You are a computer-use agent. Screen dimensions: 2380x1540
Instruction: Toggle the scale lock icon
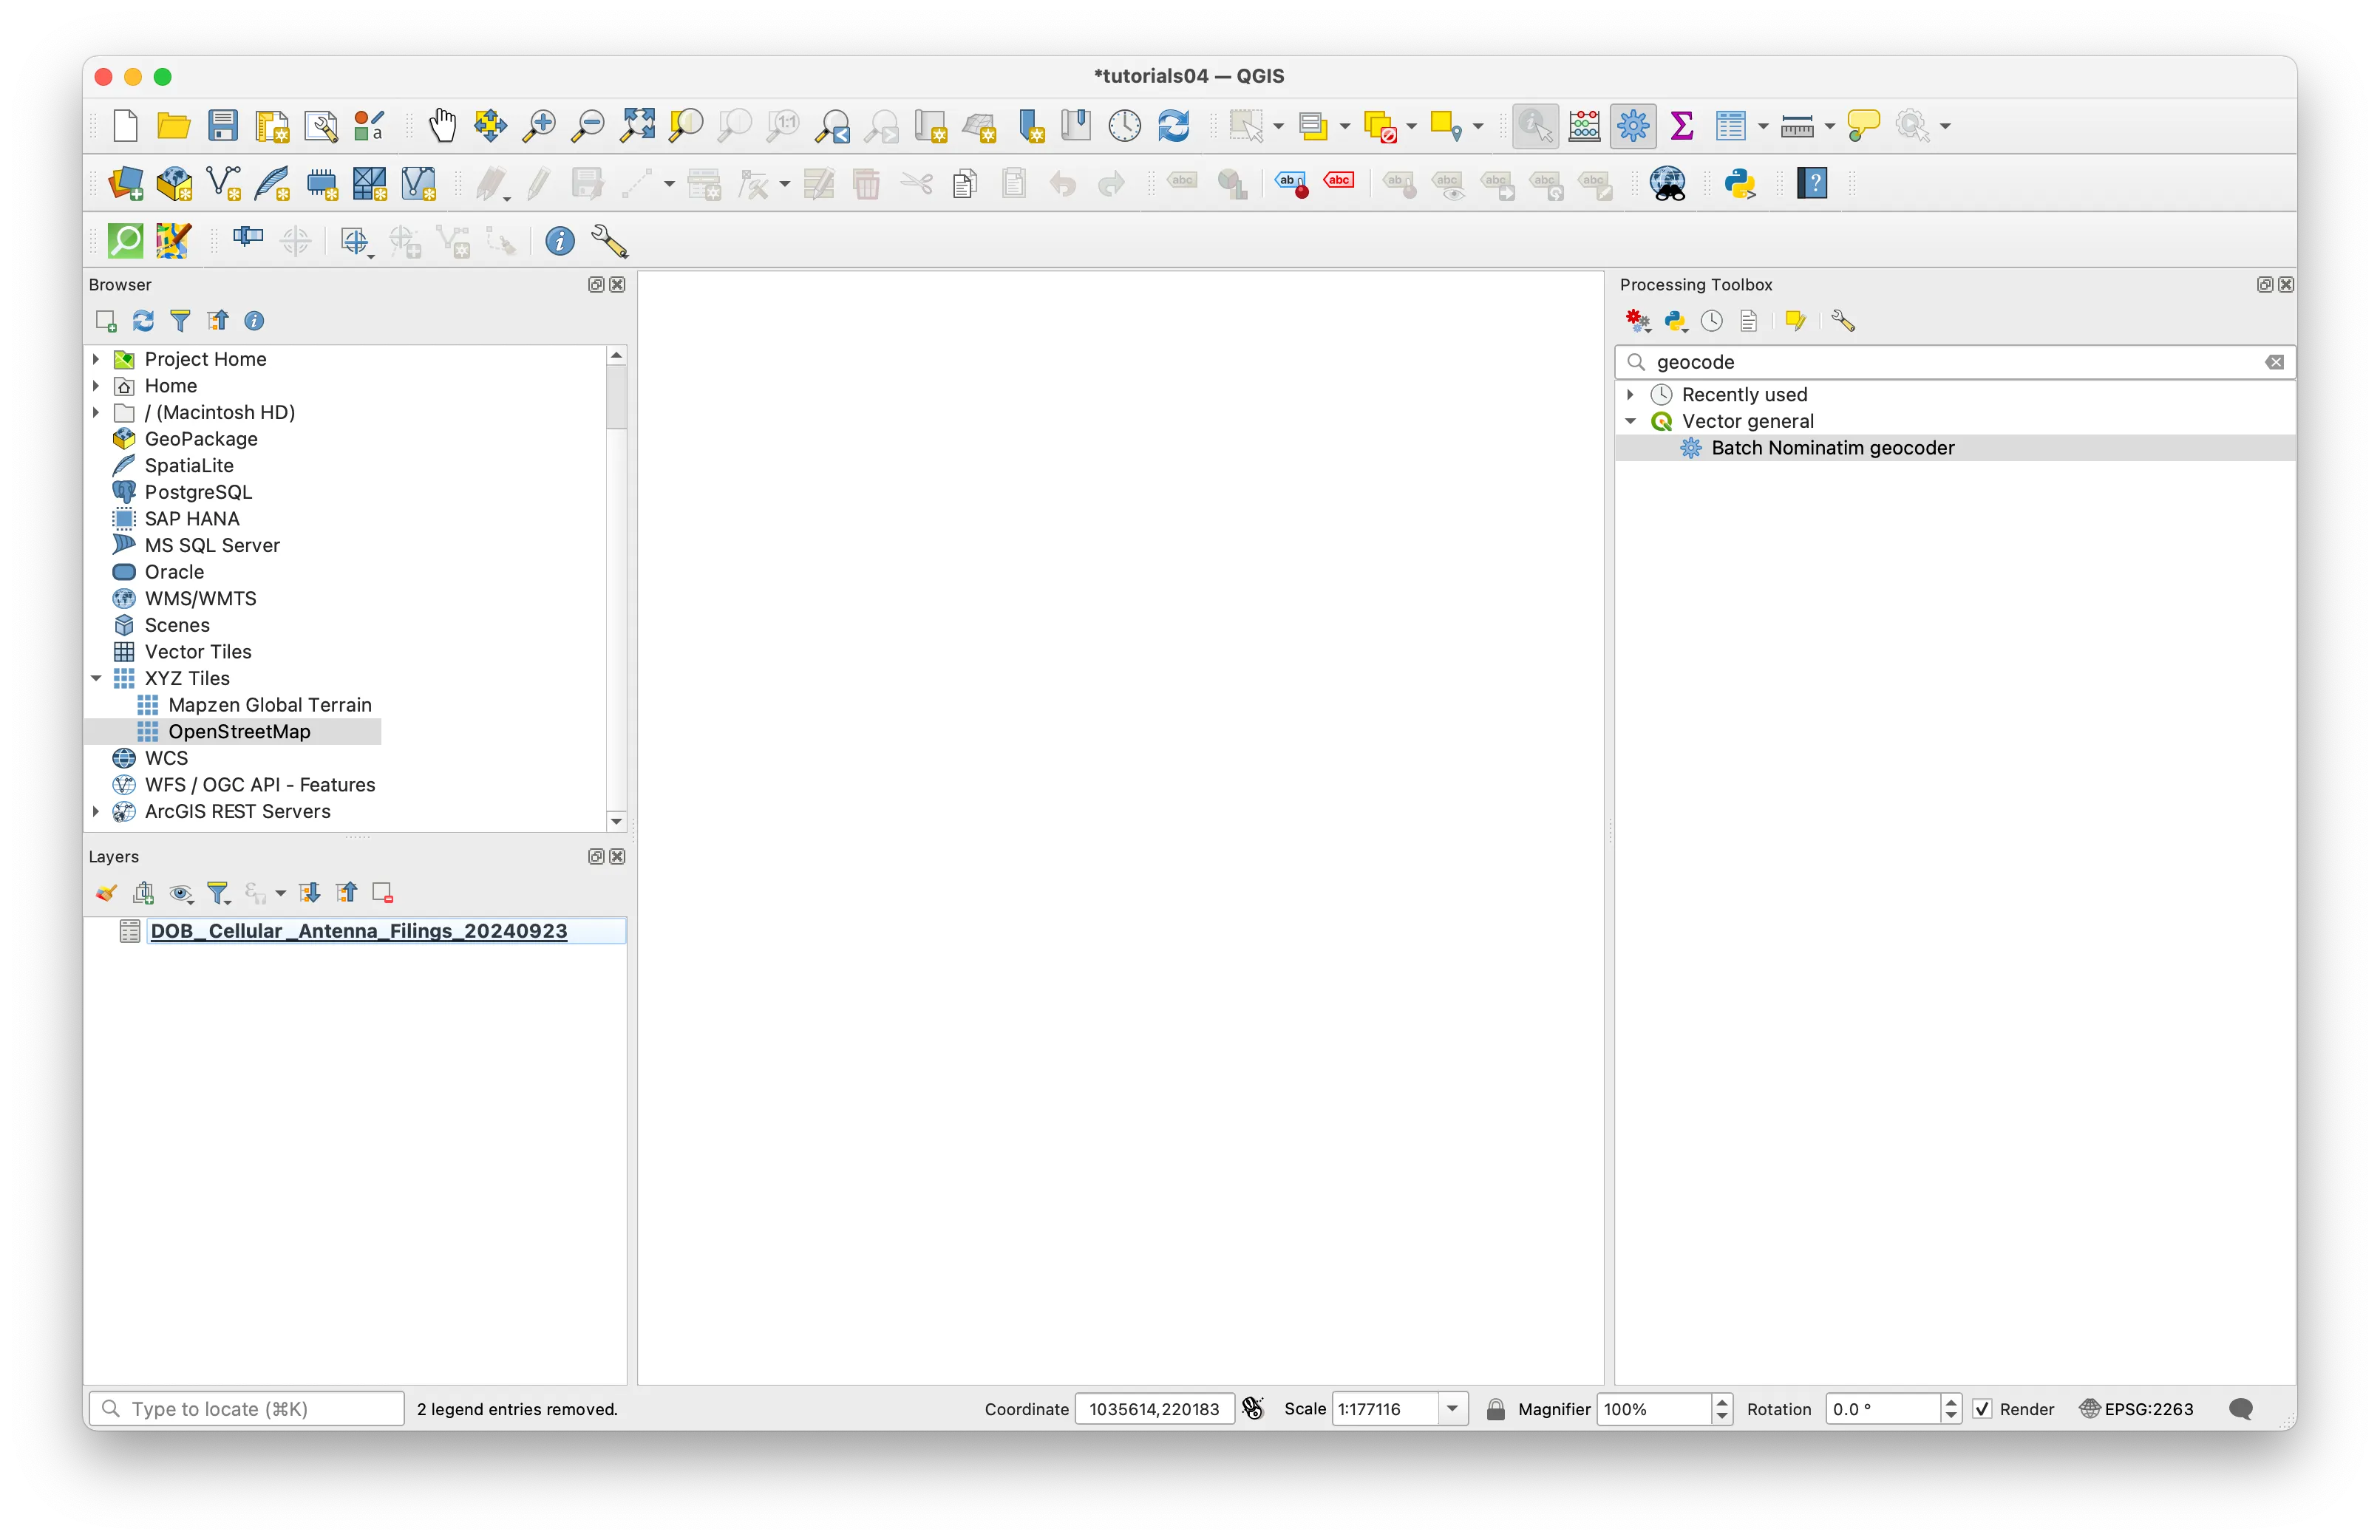1495,1409
